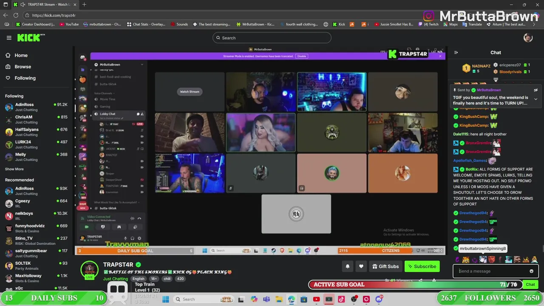544x306 pixels.
Task: Open MaxHolloway in Recommended channels
Action: [36, 278]
